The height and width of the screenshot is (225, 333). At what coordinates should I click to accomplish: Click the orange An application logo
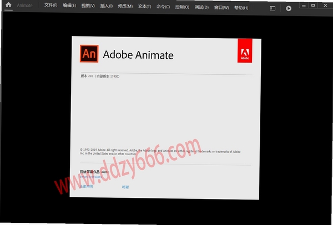click(89, 54)
